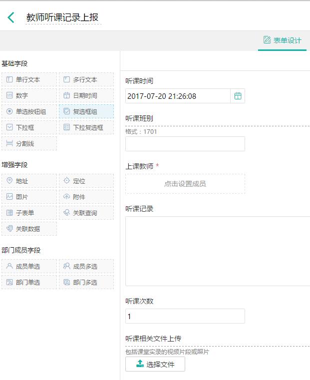Add a 下拉复选框 field
The image size is (310, 380).
86,127
